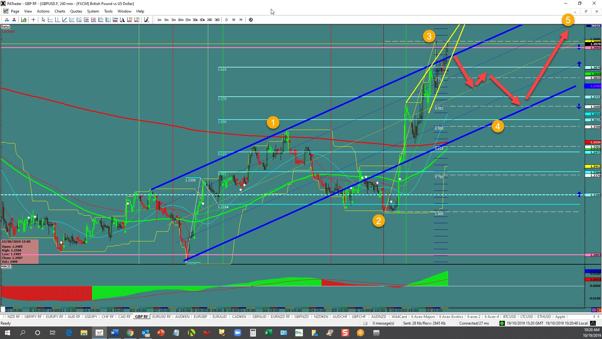Switch chart to 240 minute timeframe
This screenshot has width=602, height=339.
pyautogui.click(x=209, y=20)
